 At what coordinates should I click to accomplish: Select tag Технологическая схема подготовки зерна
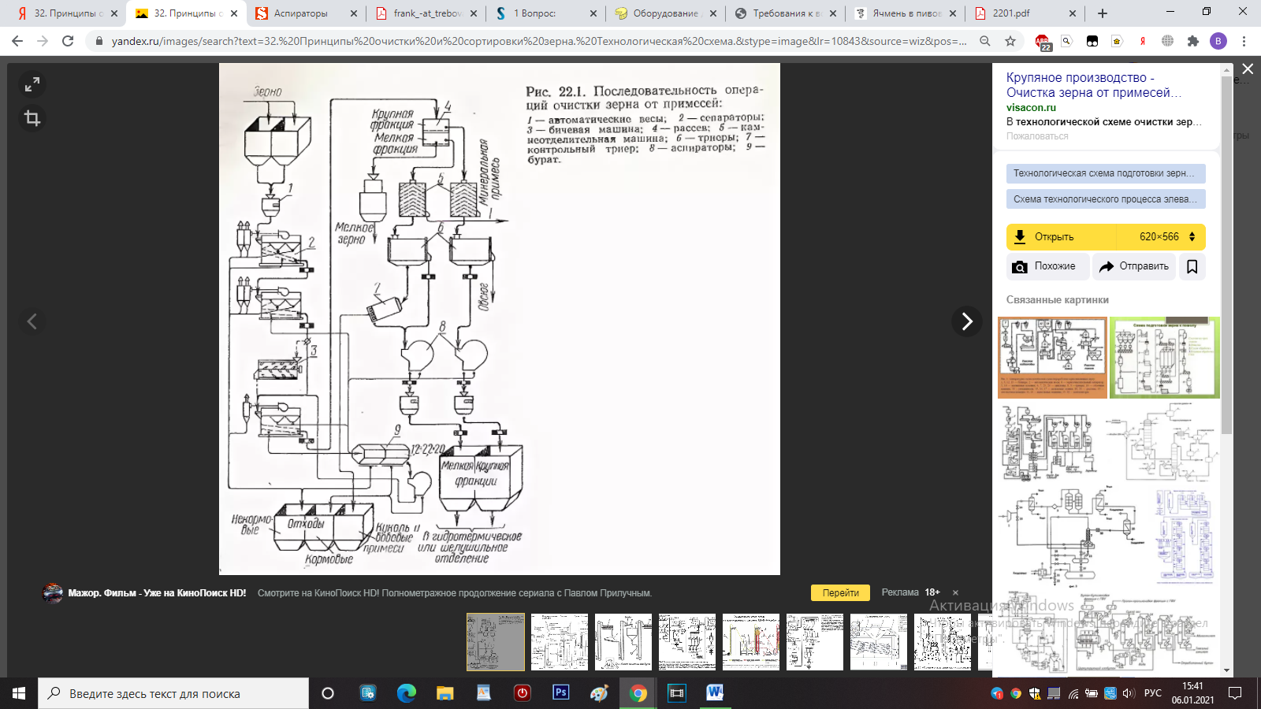[1105, 173]
